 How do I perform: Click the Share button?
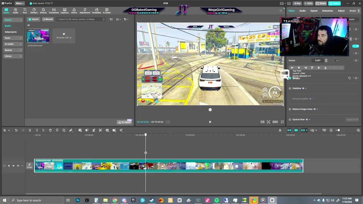point(321,3)
